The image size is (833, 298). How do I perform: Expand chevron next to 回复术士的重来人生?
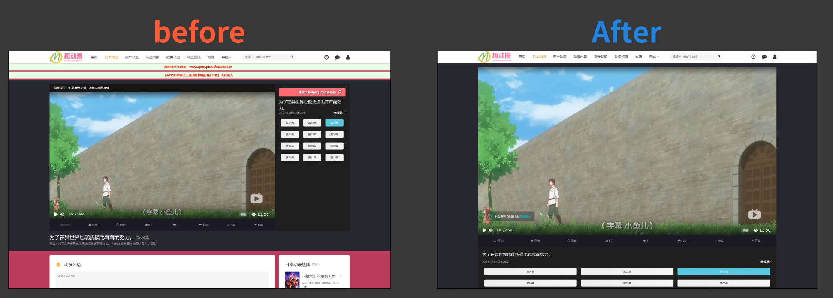[341, 276]
